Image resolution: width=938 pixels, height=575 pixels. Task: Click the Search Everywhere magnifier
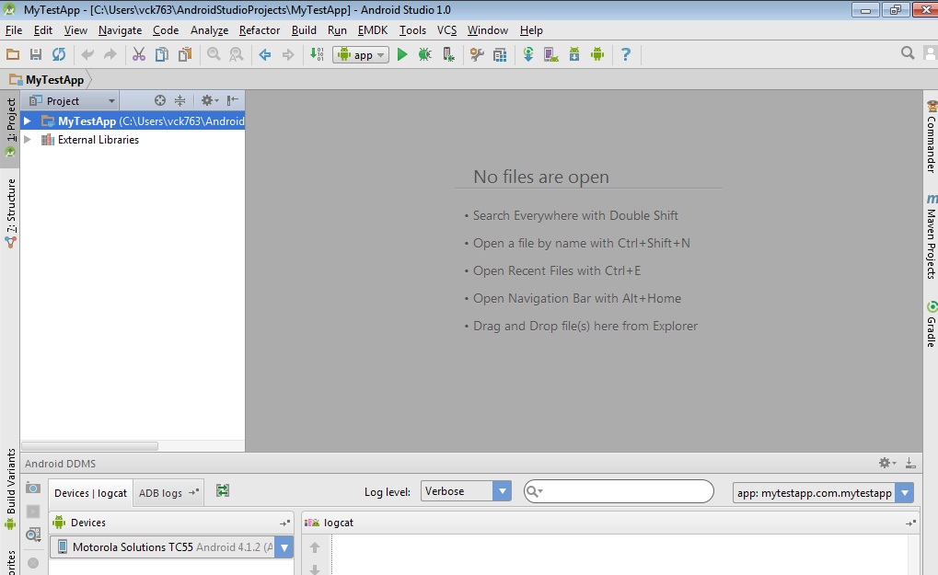click(908, 53)
